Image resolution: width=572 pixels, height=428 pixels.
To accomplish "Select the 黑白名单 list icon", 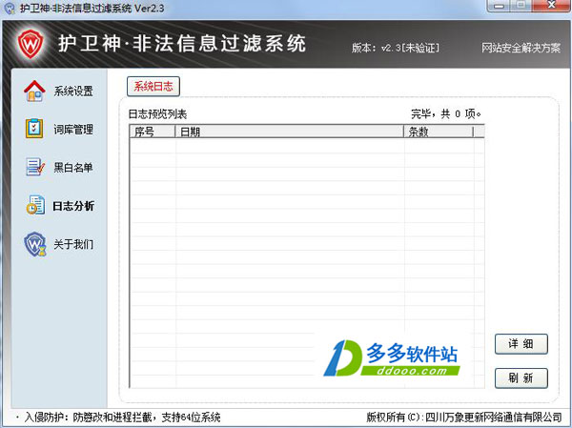I will (35, 167).
